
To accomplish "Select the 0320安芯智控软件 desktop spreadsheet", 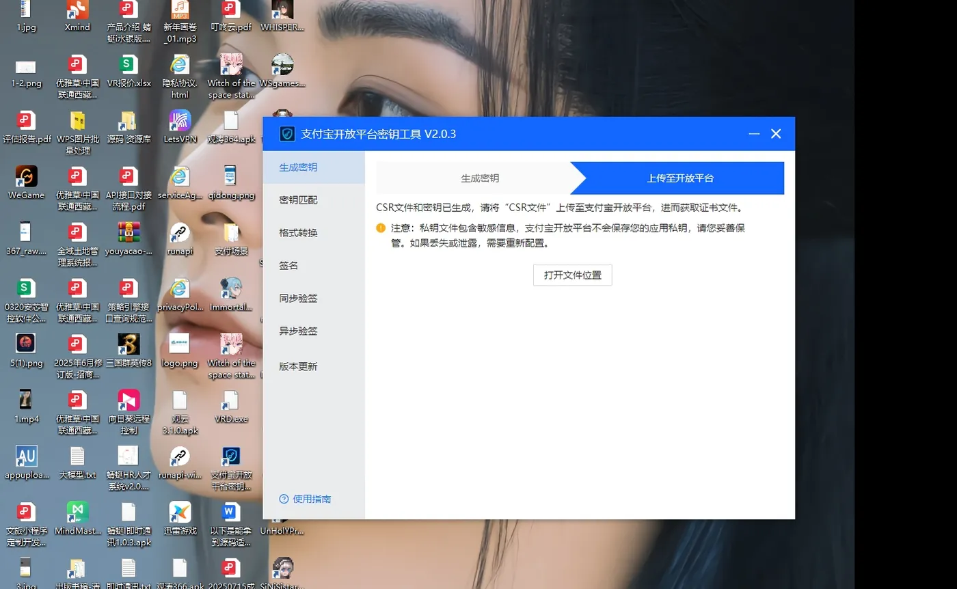I will 26,301.
